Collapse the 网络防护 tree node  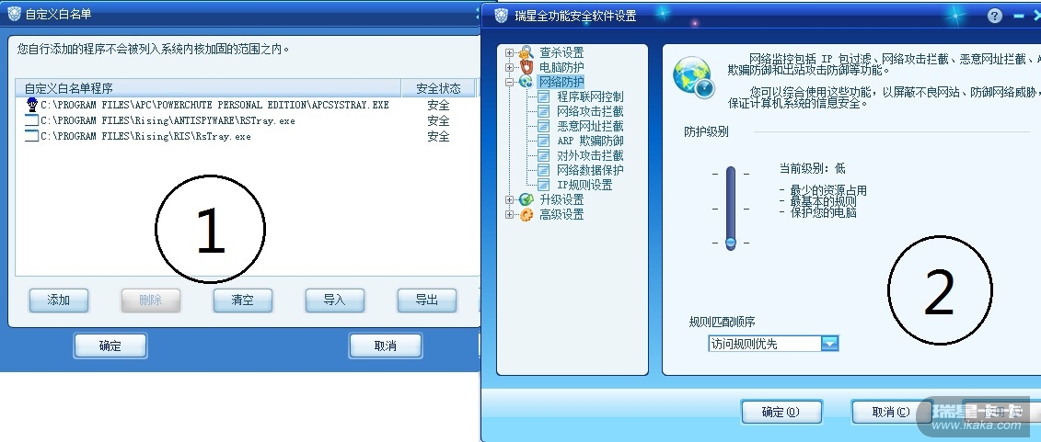coord(509,82)
